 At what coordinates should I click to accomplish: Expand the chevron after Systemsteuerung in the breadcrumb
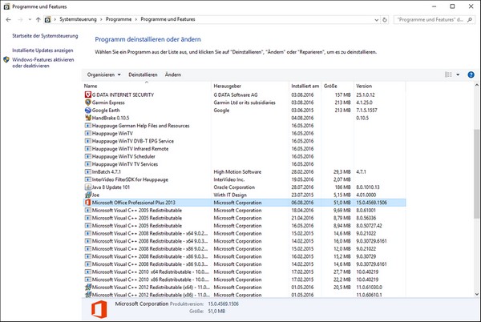click(101, 19)
